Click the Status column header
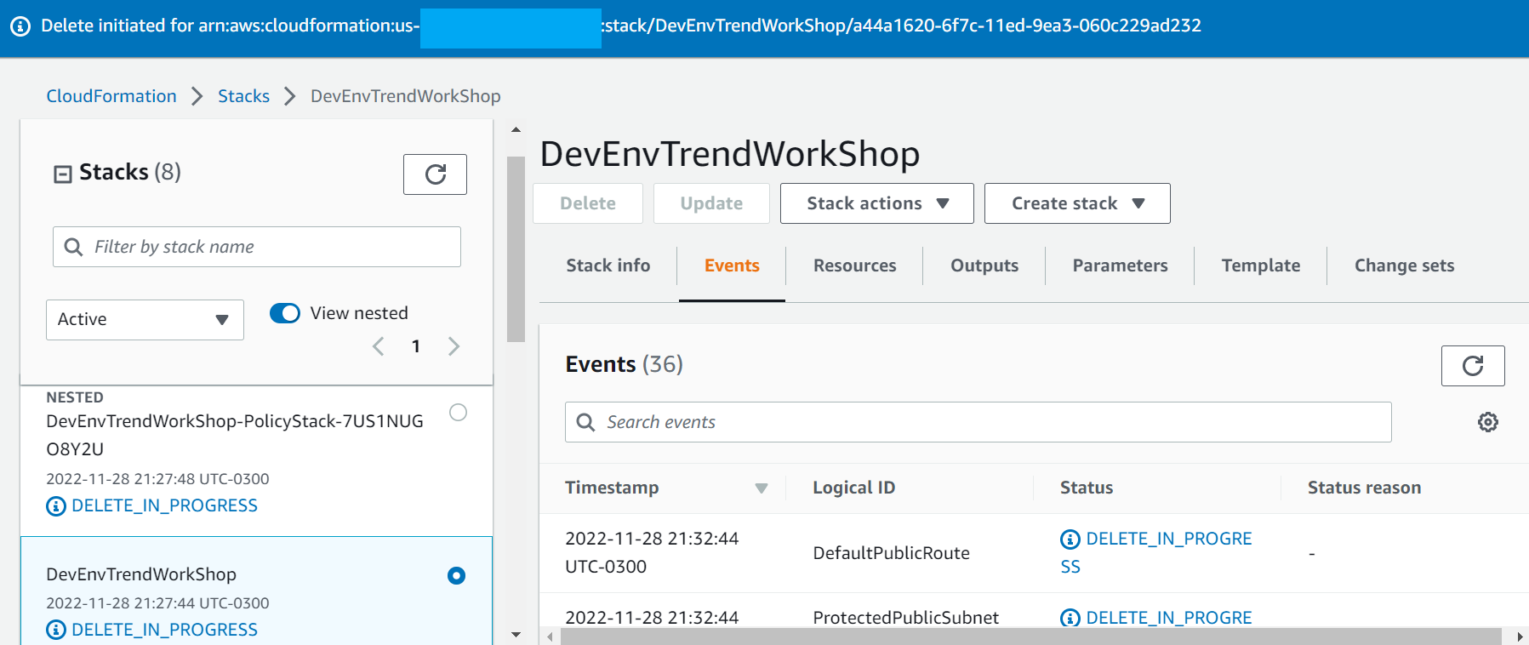Image resolution: width=1529 pixels, height=645 pixels. (x=1087, y=488)
